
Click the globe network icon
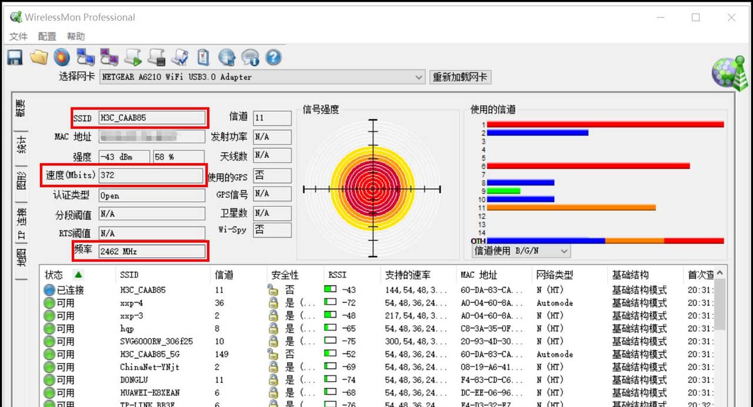click(226, 57)
